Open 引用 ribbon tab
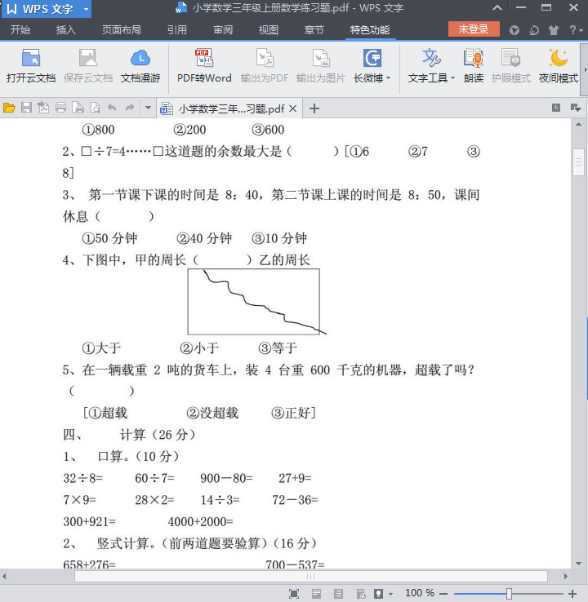The width and height of the screenshot is (588, 602). 176,29
